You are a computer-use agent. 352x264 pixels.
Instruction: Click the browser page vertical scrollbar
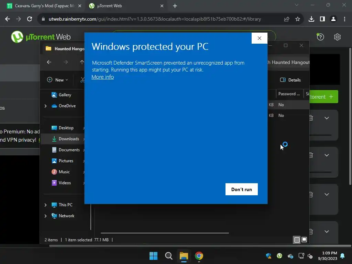350,116
